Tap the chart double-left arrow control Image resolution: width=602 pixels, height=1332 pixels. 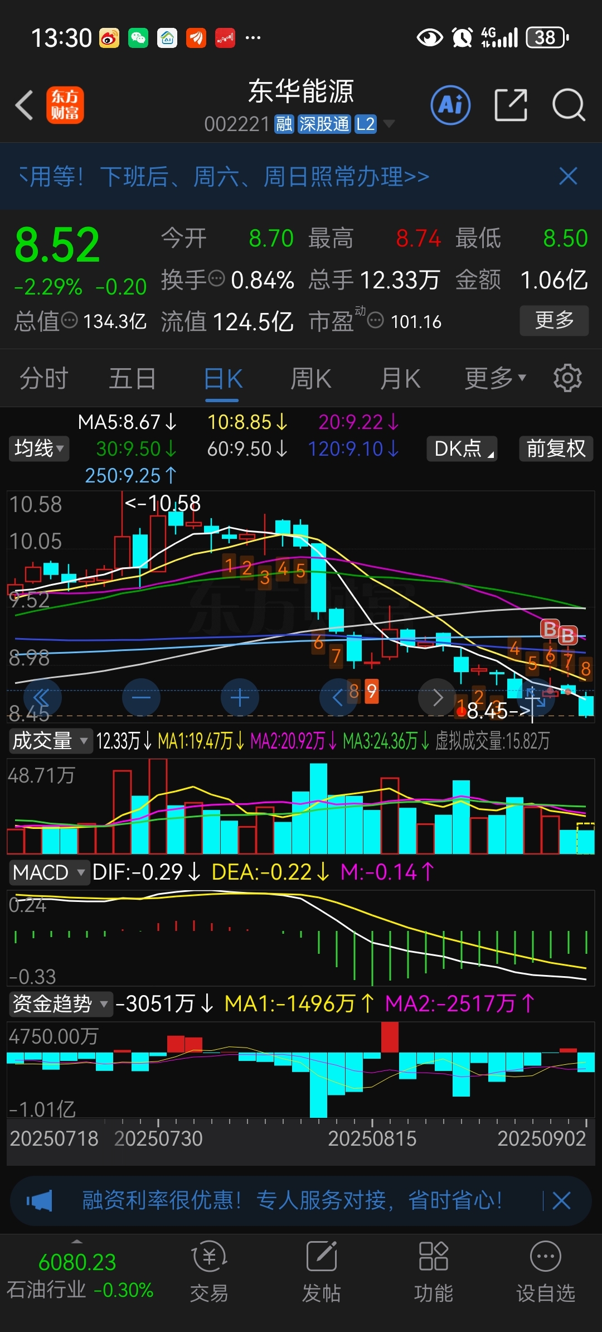point(42,697)
